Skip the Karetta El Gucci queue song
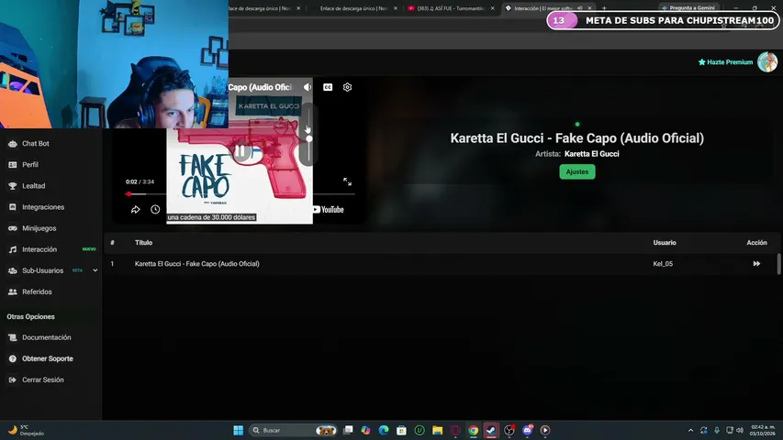Screen dimensions: 783x440 coord(756,264)
